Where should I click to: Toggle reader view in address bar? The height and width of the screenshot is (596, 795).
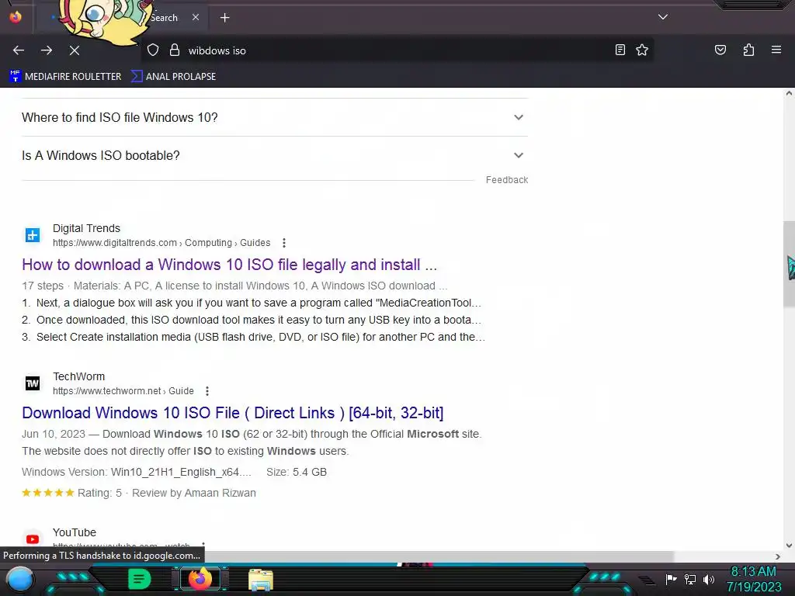pyautogui.click(x=620, y=50)
